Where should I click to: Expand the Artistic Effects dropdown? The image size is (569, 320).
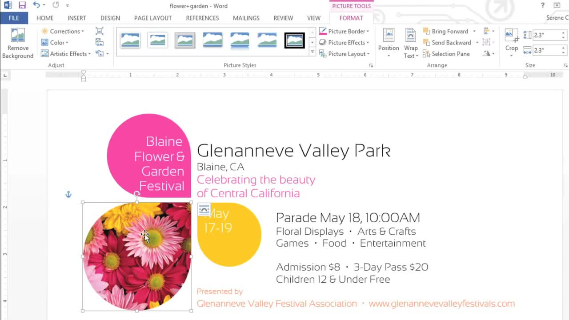(x=66, y=54)
